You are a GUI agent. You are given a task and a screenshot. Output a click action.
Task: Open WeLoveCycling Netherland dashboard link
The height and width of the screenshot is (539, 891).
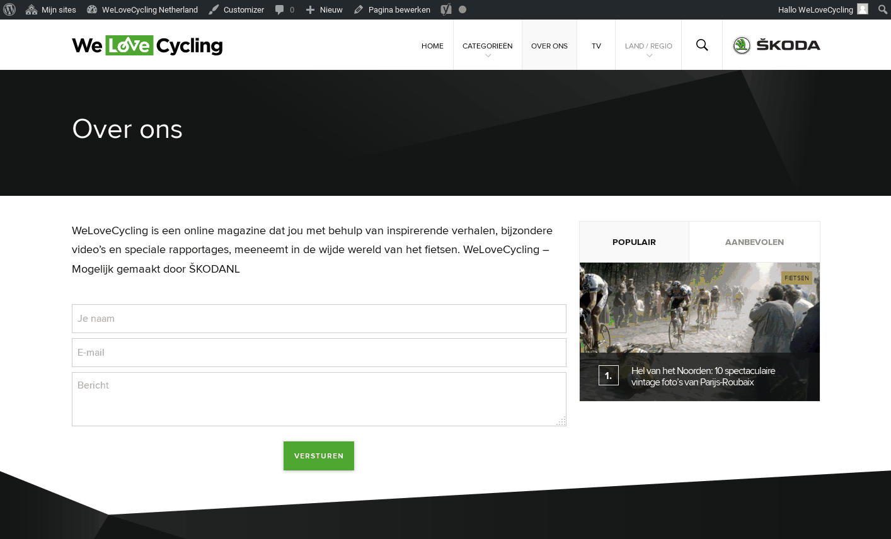pyautogui.click(x=142, y=9)
